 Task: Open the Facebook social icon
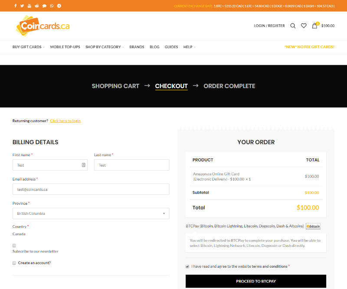[16, 6]
